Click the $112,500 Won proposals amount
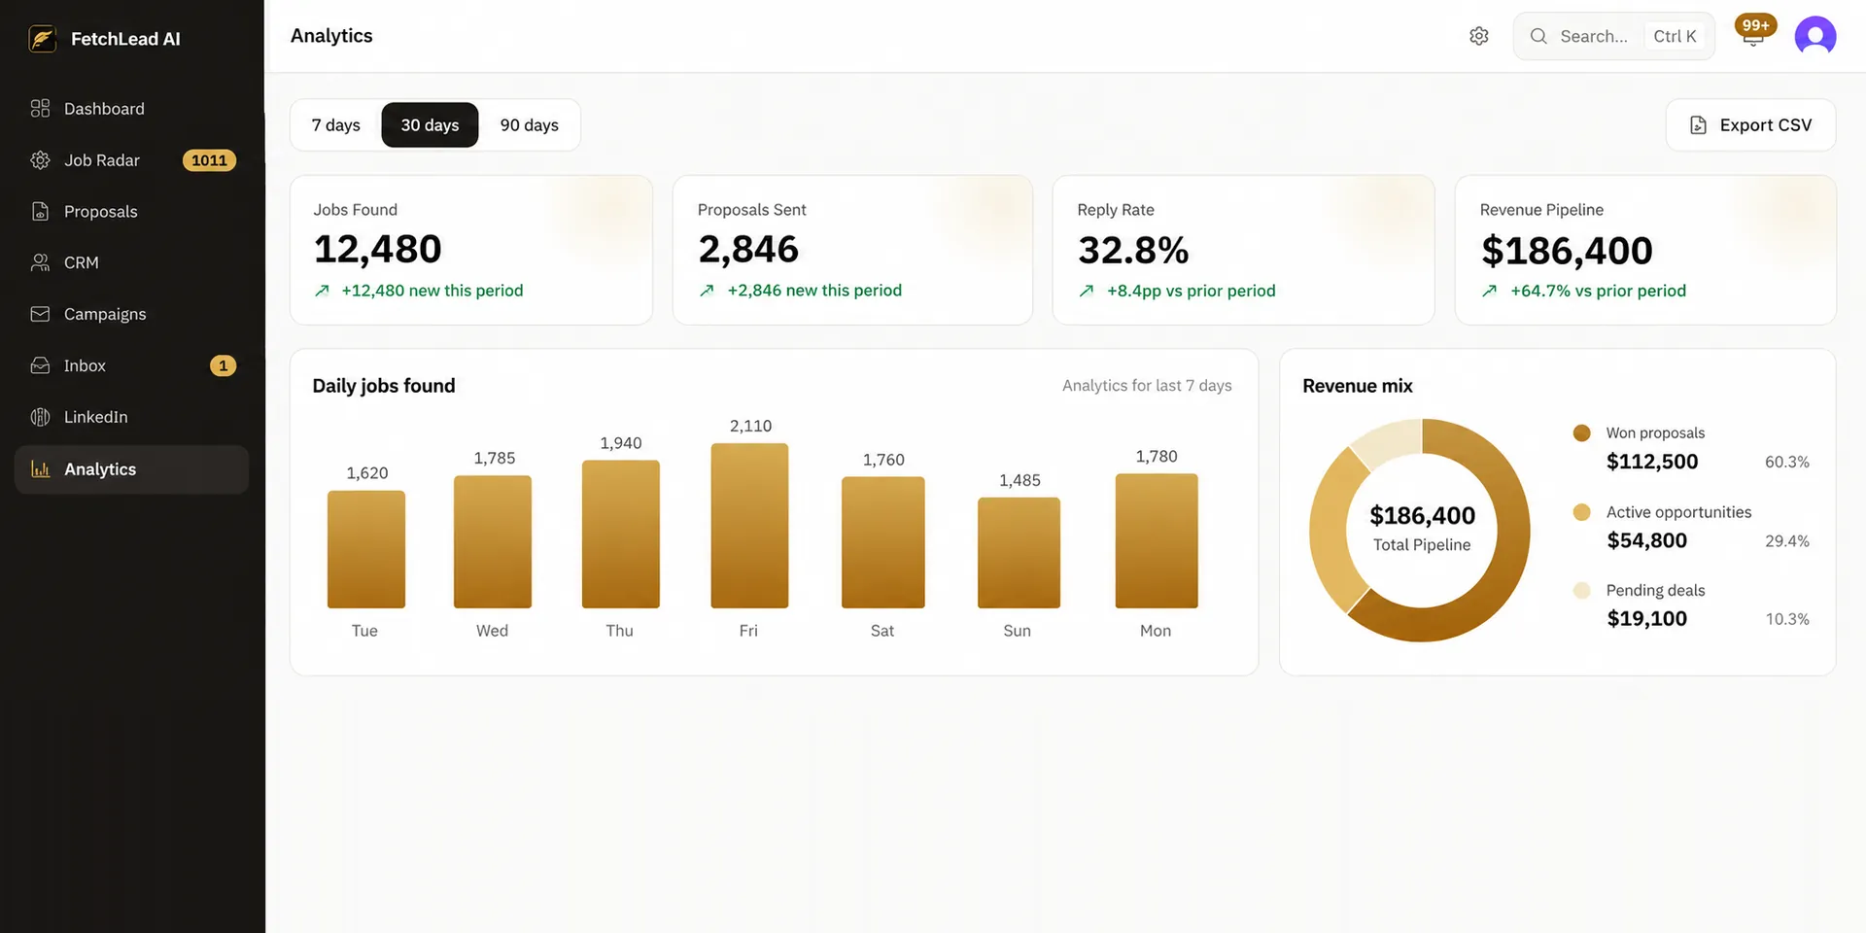1866x933 pixels. [1652, 462]
